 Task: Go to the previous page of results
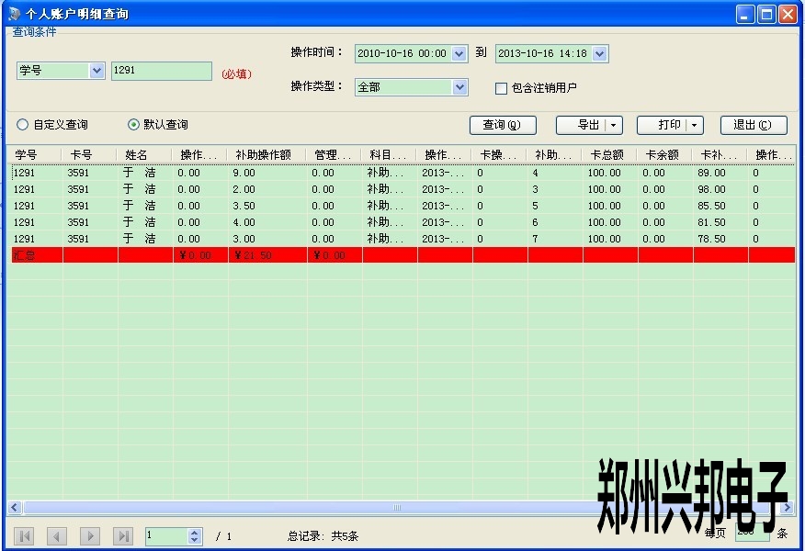point(56,536)
